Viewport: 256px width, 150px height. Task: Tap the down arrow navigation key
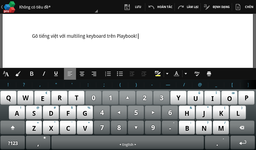click(136, 127)
